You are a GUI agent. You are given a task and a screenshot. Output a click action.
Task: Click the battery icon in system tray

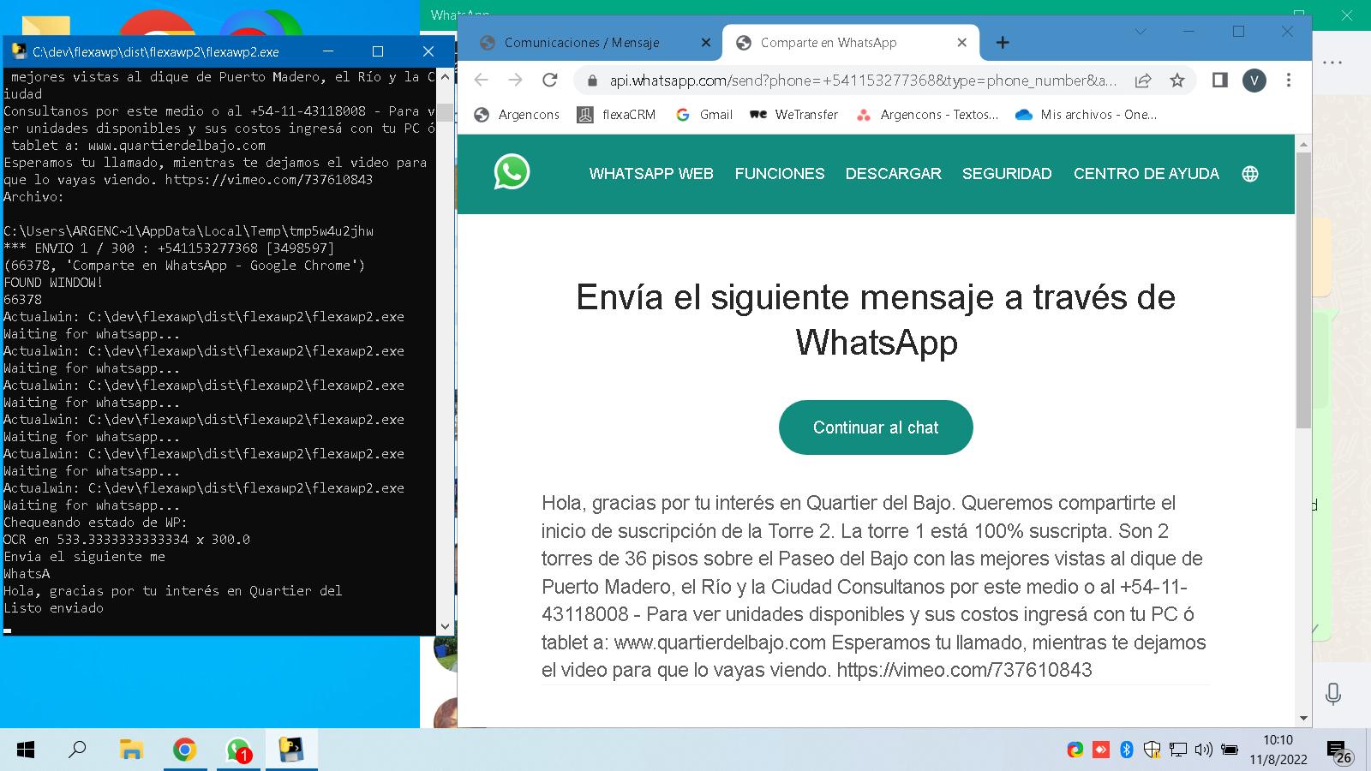tap(1230, 750)
